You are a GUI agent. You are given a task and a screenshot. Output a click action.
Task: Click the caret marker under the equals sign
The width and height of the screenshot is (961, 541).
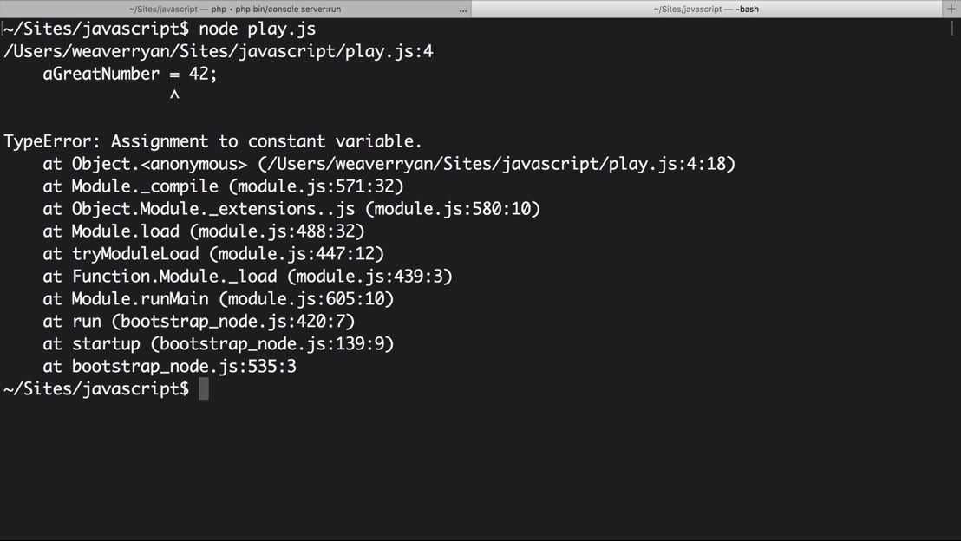click(x=174, y=95)
